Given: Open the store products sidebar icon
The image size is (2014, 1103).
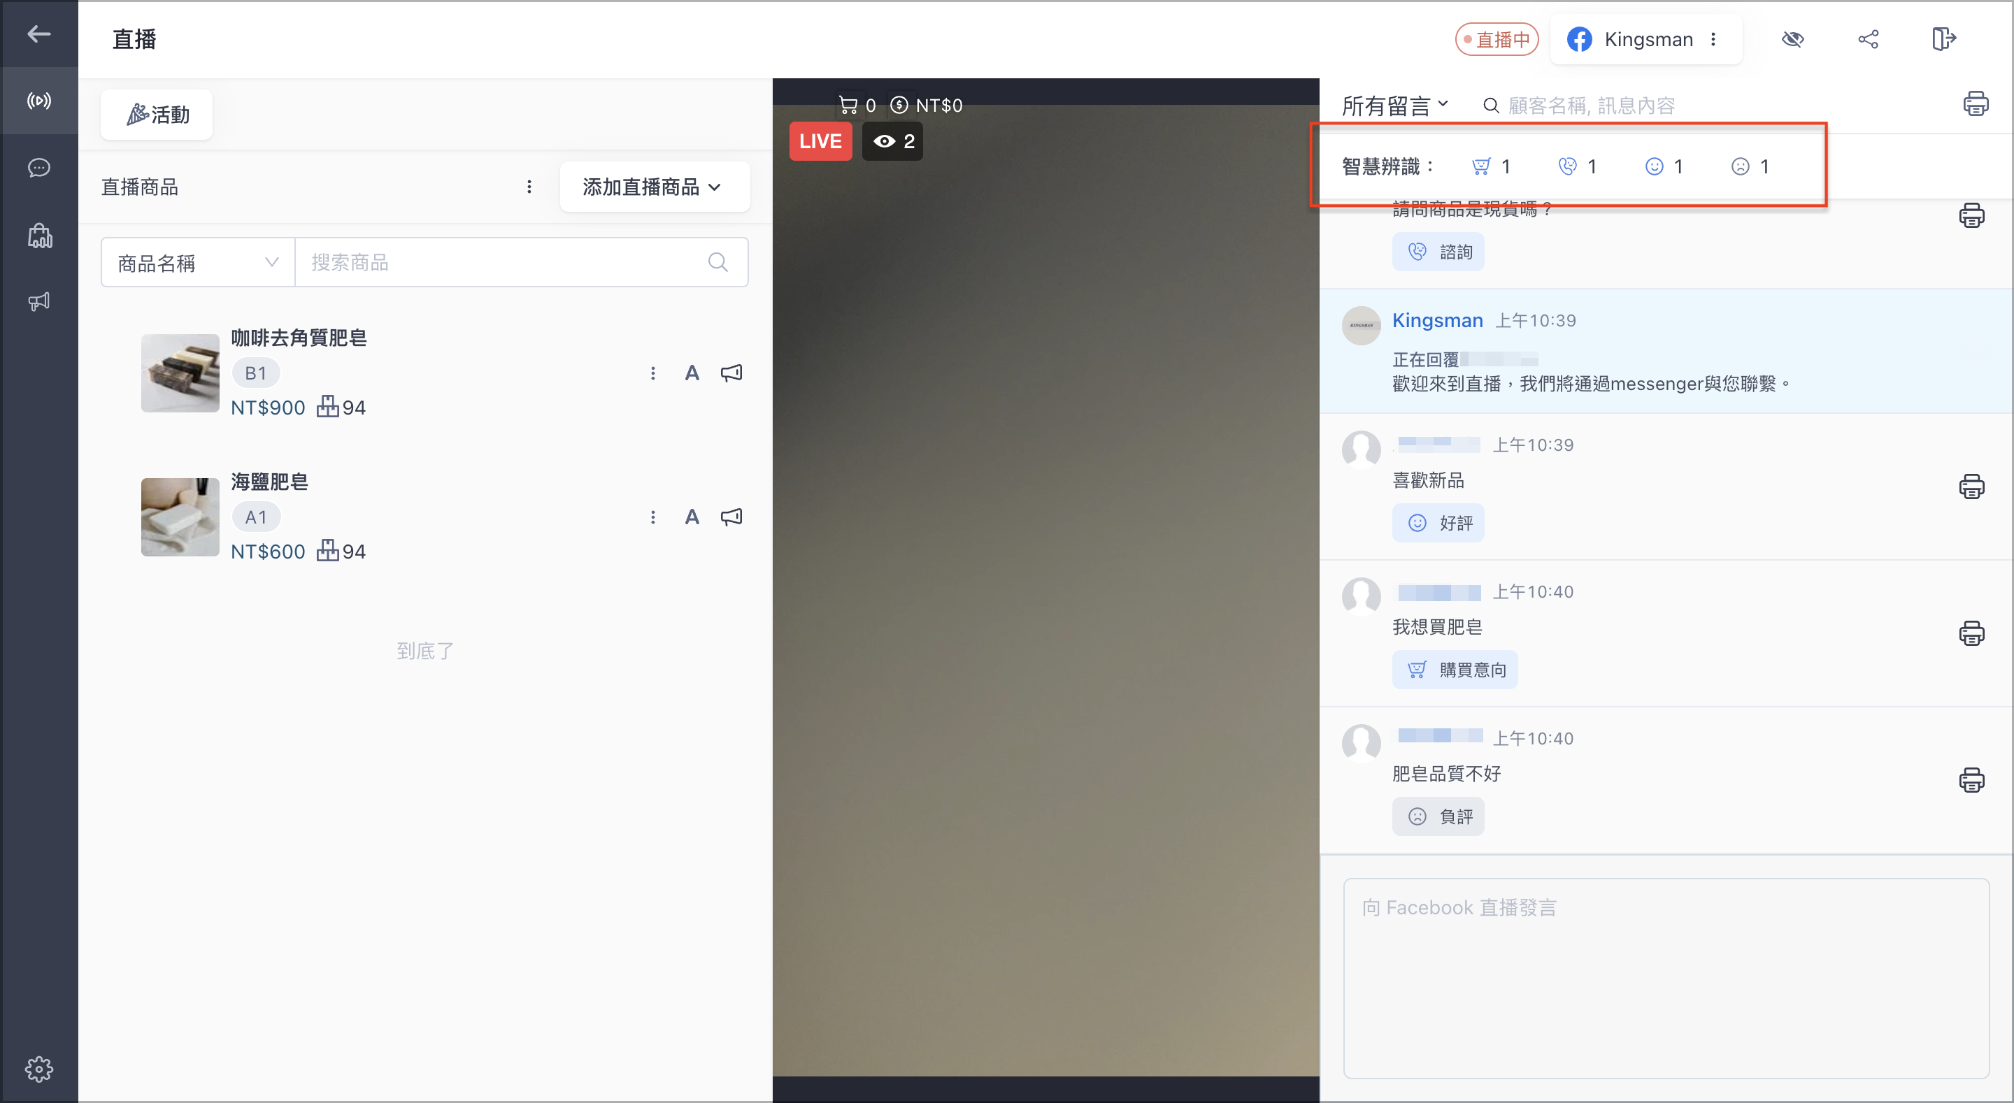Looking at the screenshot, I should pos(38,236).
